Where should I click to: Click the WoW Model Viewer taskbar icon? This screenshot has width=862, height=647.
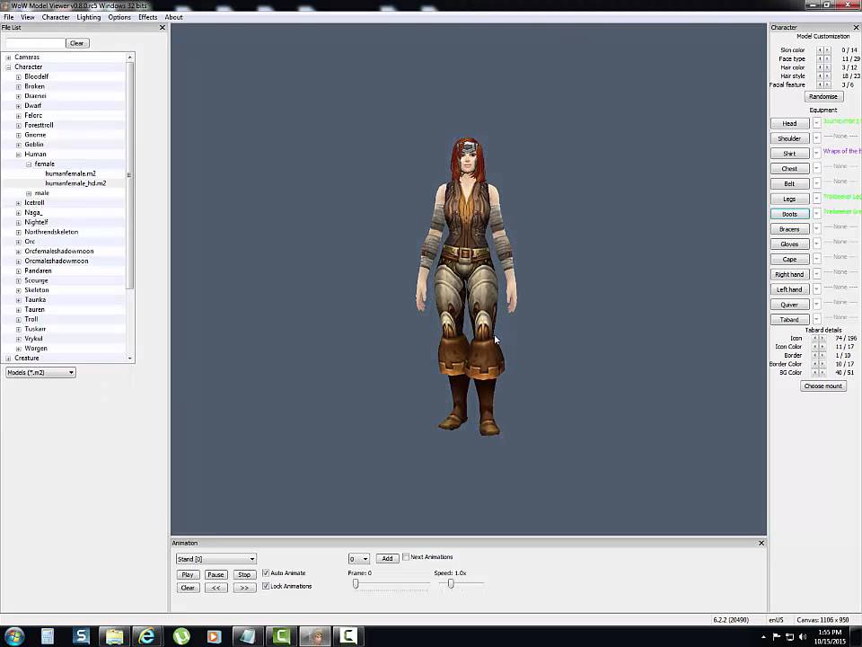(315, 636)
